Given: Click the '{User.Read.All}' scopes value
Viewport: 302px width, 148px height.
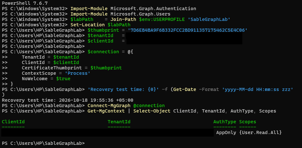Looking at the screenshot, I should (260, 132).
